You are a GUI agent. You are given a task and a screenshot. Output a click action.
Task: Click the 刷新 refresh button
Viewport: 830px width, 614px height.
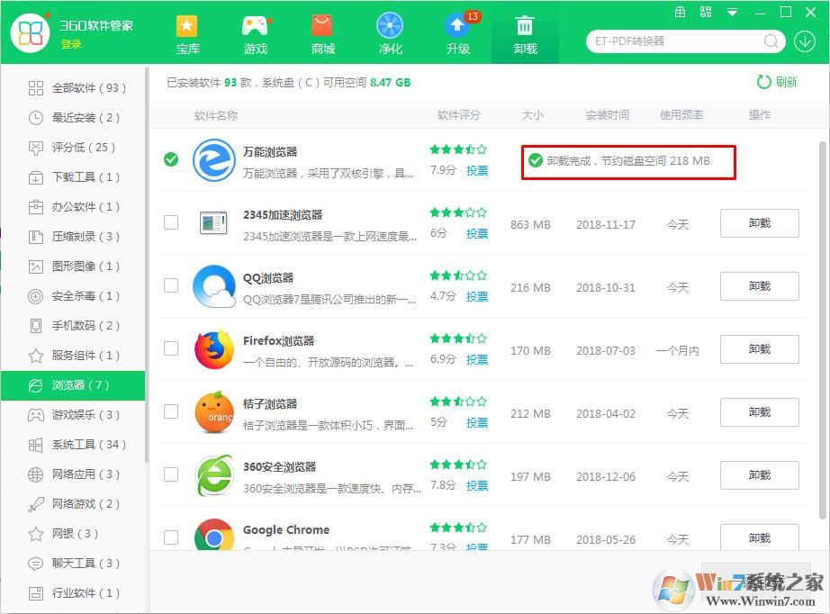pyautogui.click(x=777, y=82)
